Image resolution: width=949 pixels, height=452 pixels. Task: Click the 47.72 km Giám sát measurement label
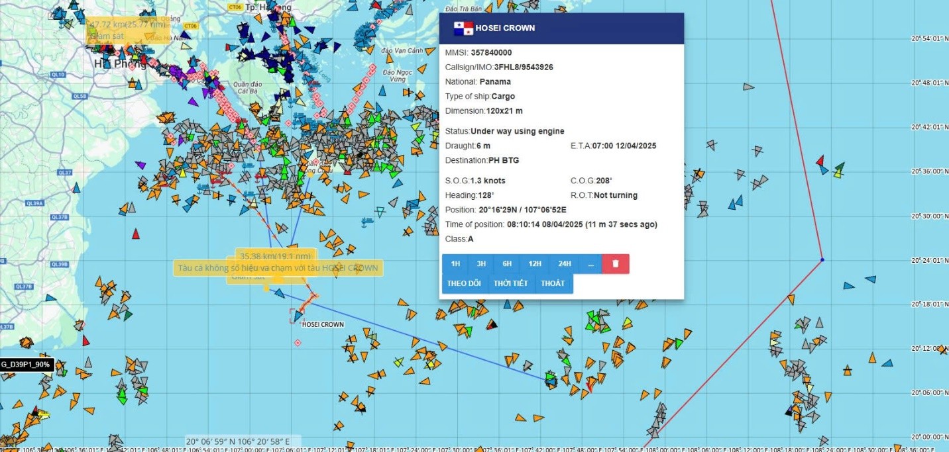[x=127, y=30]
